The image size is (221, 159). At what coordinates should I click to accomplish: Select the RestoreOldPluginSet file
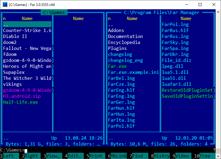click(187, 90)
